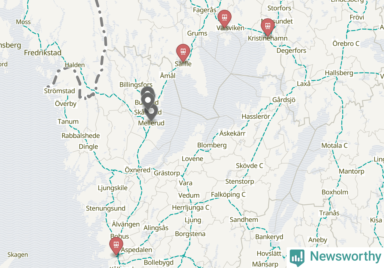Select the Alingsås town label
This screenshot has width=384, height=268.
coord(156,228)
